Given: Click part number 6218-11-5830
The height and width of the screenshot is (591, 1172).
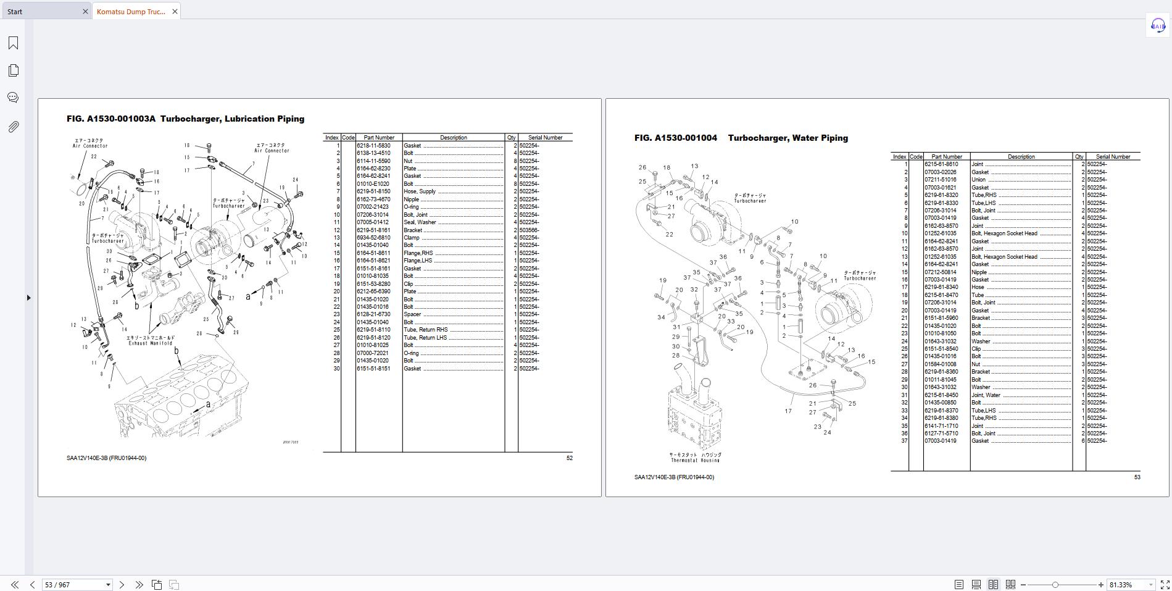Looking at the screenshot, I should [x=373, y=146].
